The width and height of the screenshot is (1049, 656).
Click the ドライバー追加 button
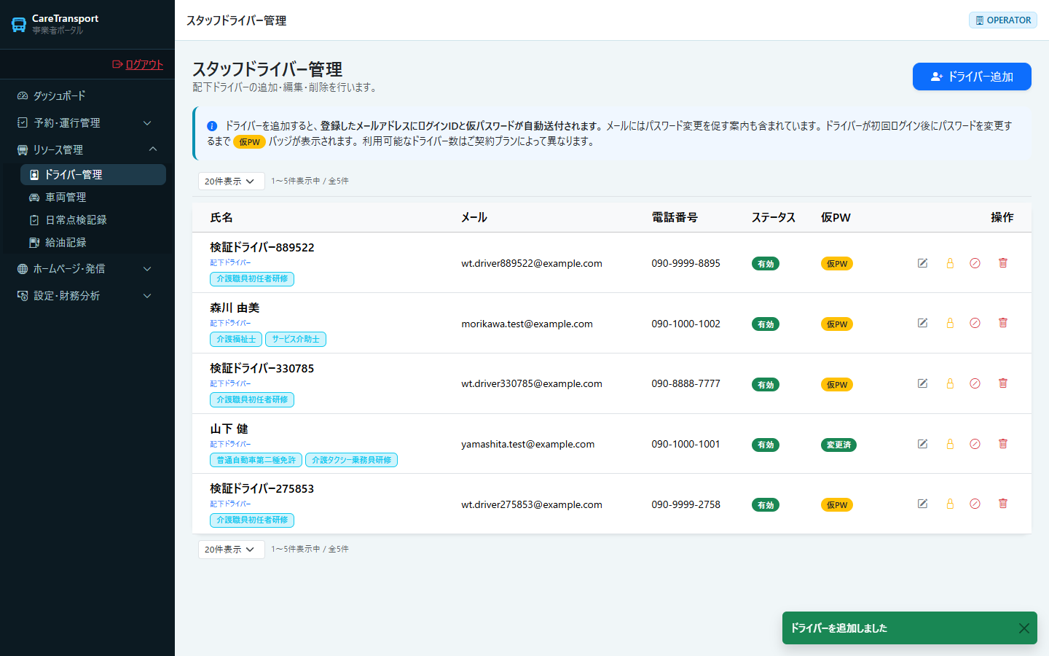click(x=972, y=77)
